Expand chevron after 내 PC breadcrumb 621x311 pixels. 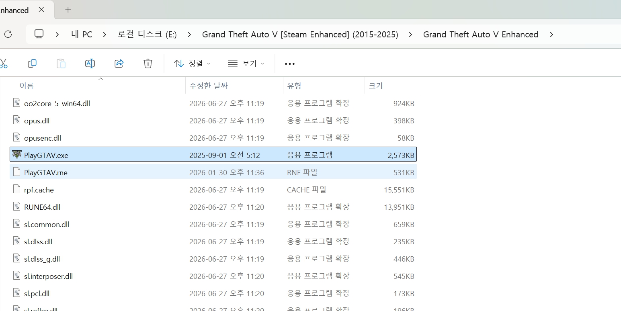105,35
